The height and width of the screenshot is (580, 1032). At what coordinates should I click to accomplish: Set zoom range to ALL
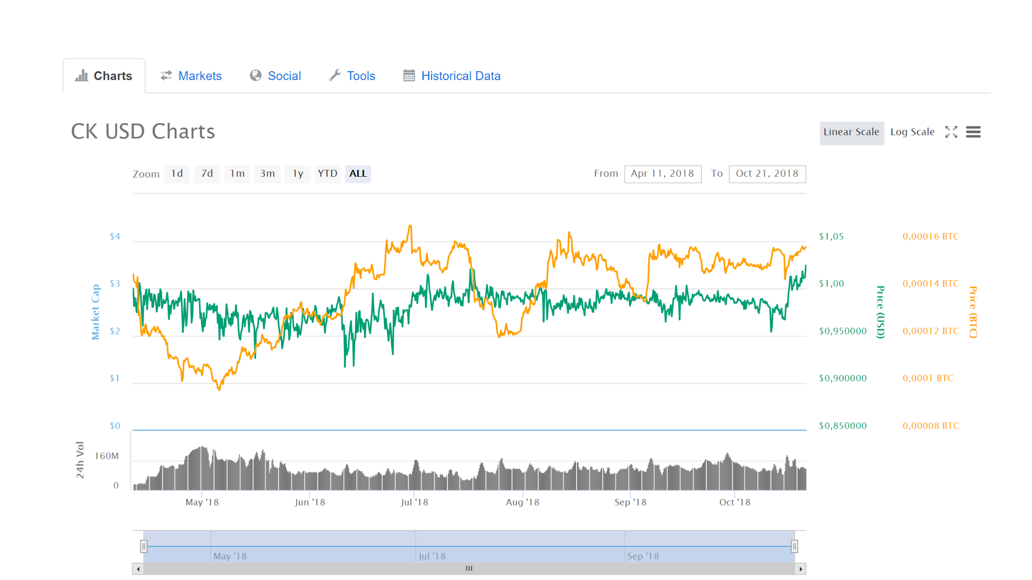point(358,174)
